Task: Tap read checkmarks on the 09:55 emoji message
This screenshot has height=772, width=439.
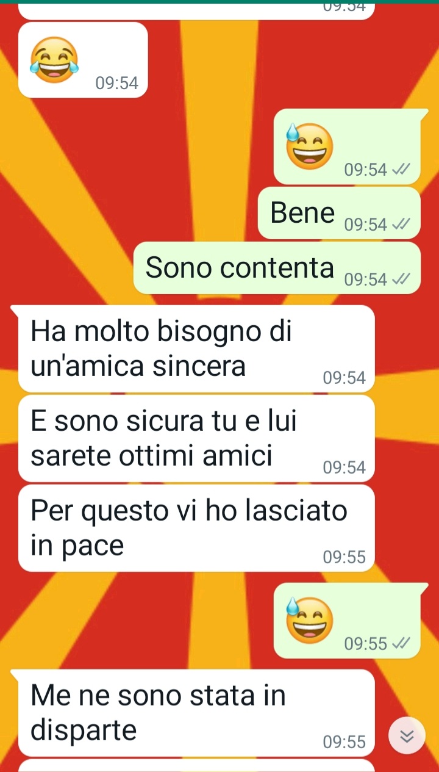Action: pyautogui.click(x=401, y=643)
